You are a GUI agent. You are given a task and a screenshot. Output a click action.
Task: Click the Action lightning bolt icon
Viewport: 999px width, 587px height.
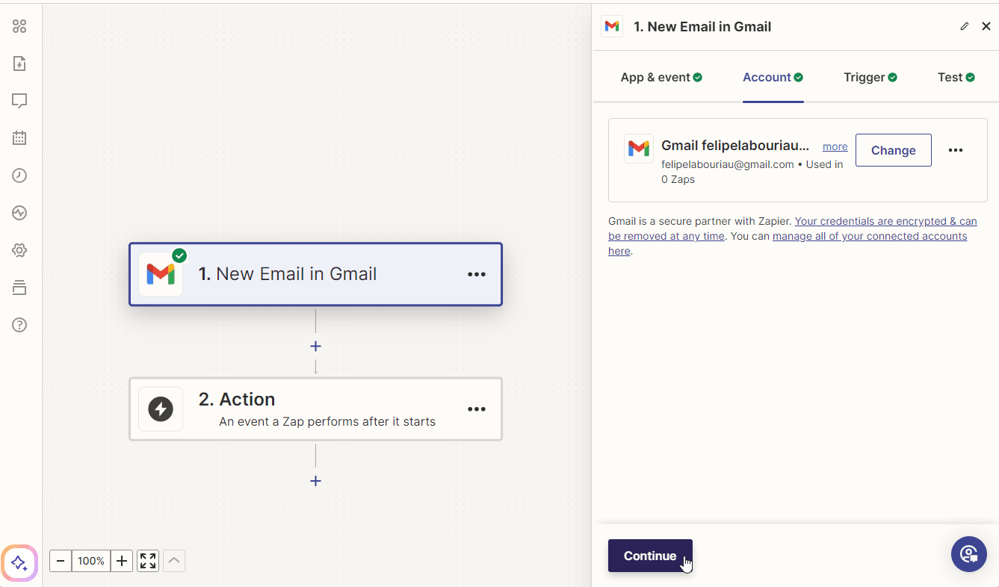click(x=161, y=409)
